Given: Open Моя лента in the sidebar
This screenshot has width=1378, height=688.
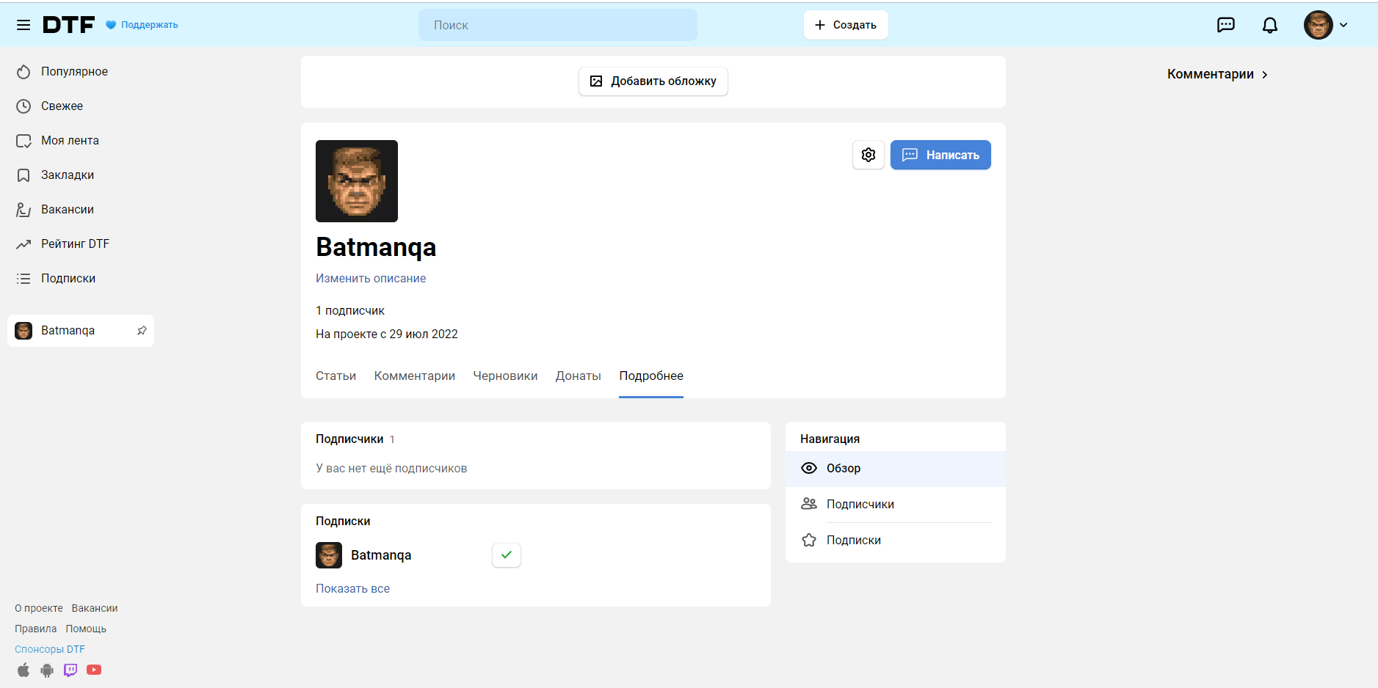Looking at the screenshot, I should pyautogui.click(x=70, y=140).
